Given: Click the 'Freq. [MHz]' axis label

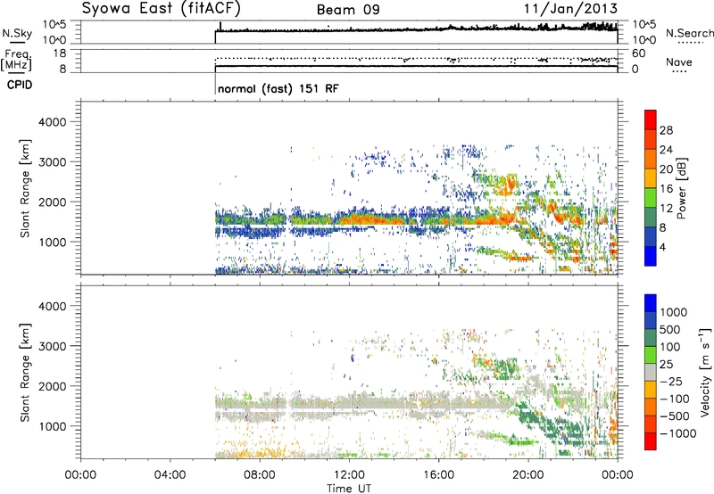Looking at the screenshot, I should [x=16, y=60].
